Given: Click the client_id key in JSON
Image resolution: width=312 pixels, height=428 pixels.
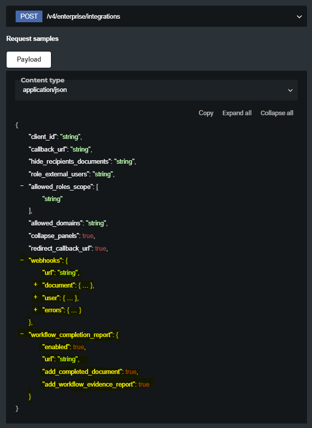Looking at the screenshot, I should [42, 137].
